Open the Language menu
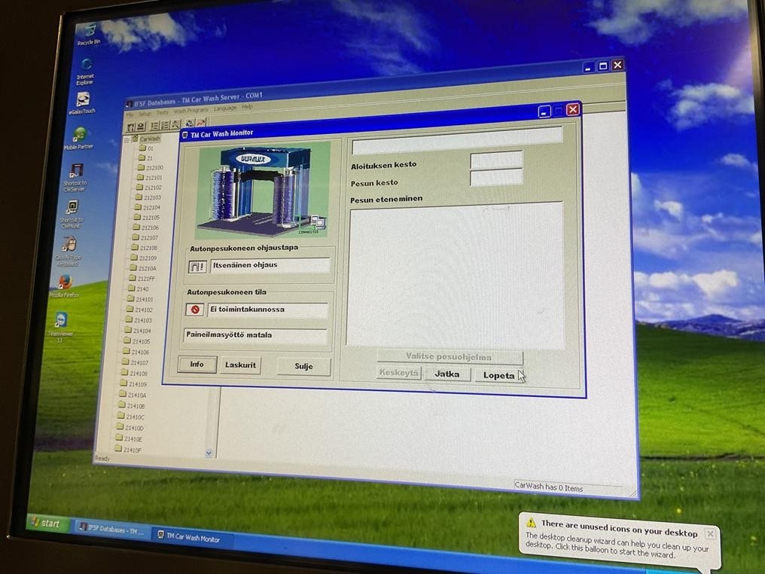Screen dimensions: 765x574 tap(224, 108)
